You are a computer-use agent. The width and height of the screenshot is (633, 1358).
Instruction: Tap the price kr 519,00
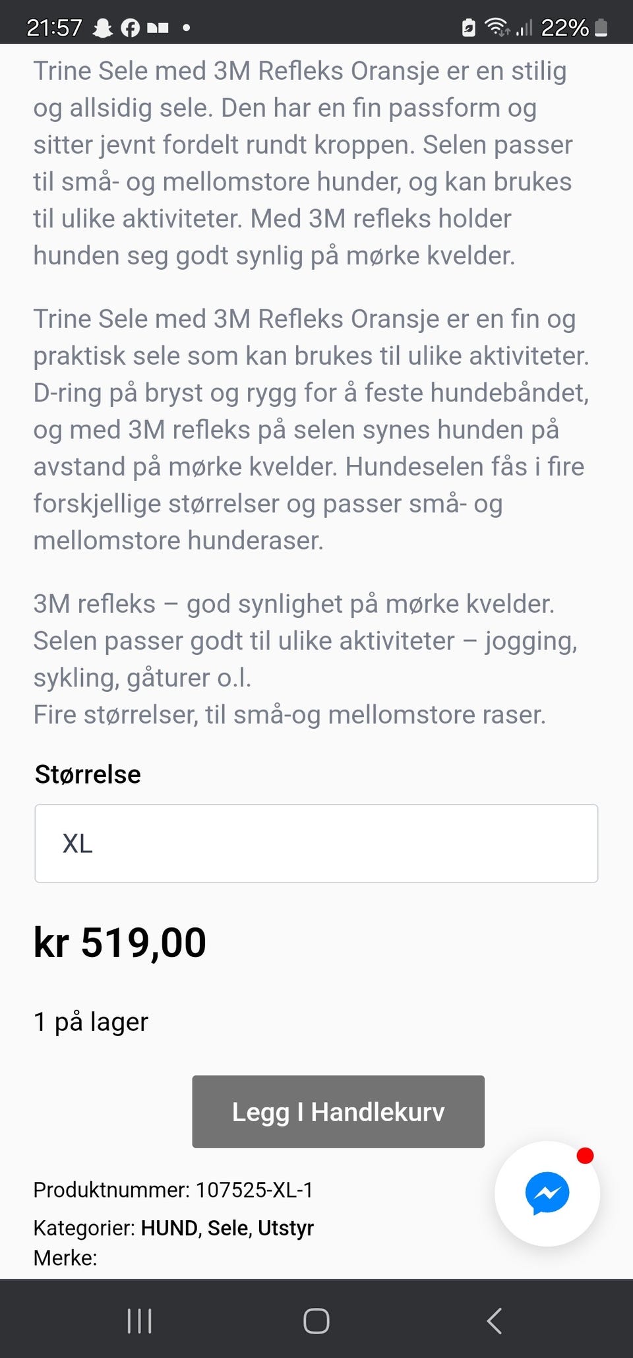click(x=120, y=942)
